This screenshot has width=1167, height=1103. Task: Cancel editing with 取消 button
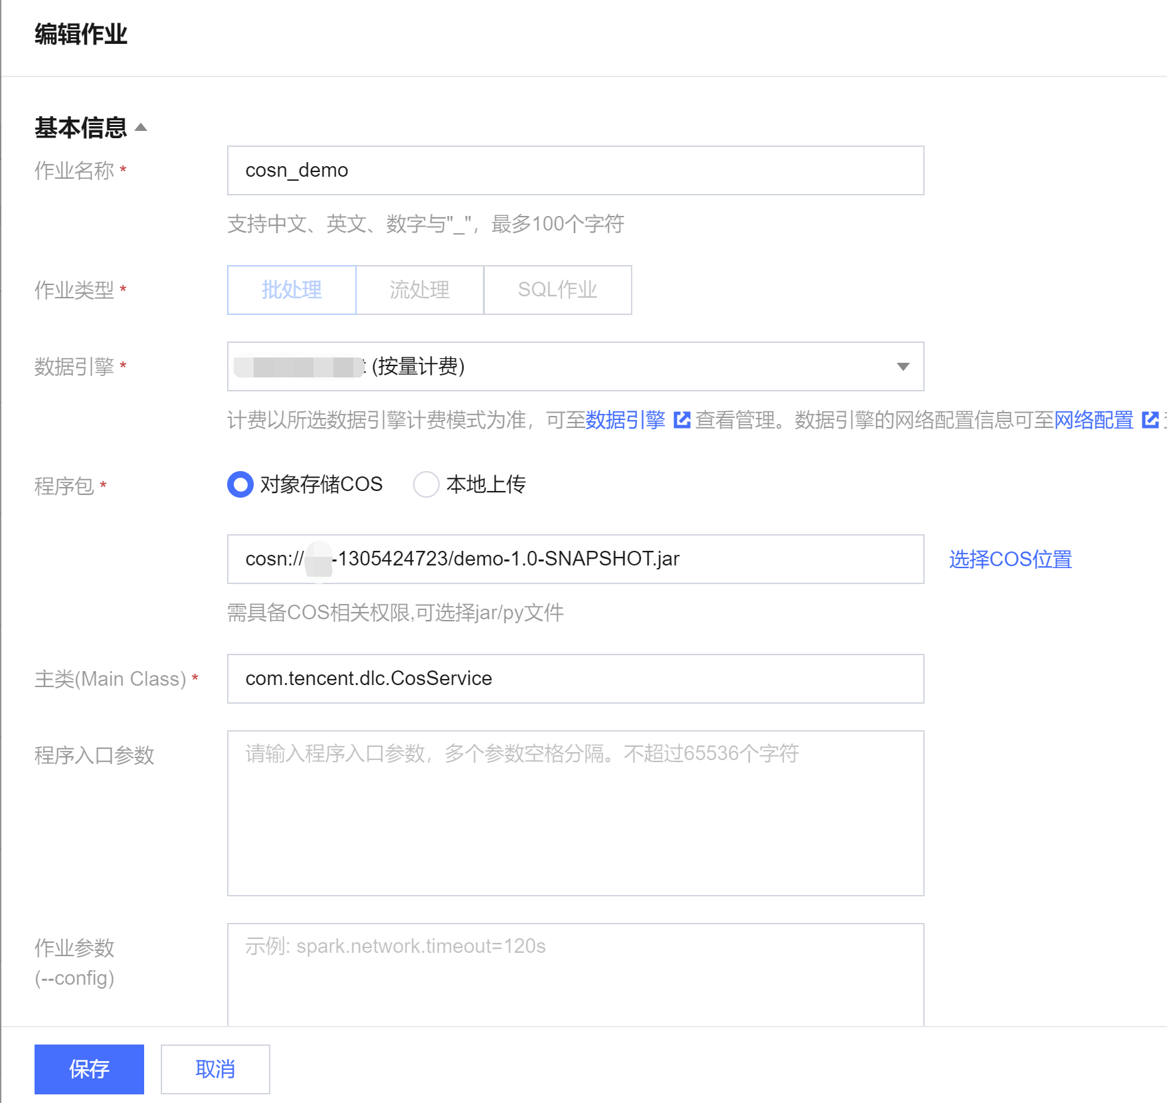tap(215, 1069)
